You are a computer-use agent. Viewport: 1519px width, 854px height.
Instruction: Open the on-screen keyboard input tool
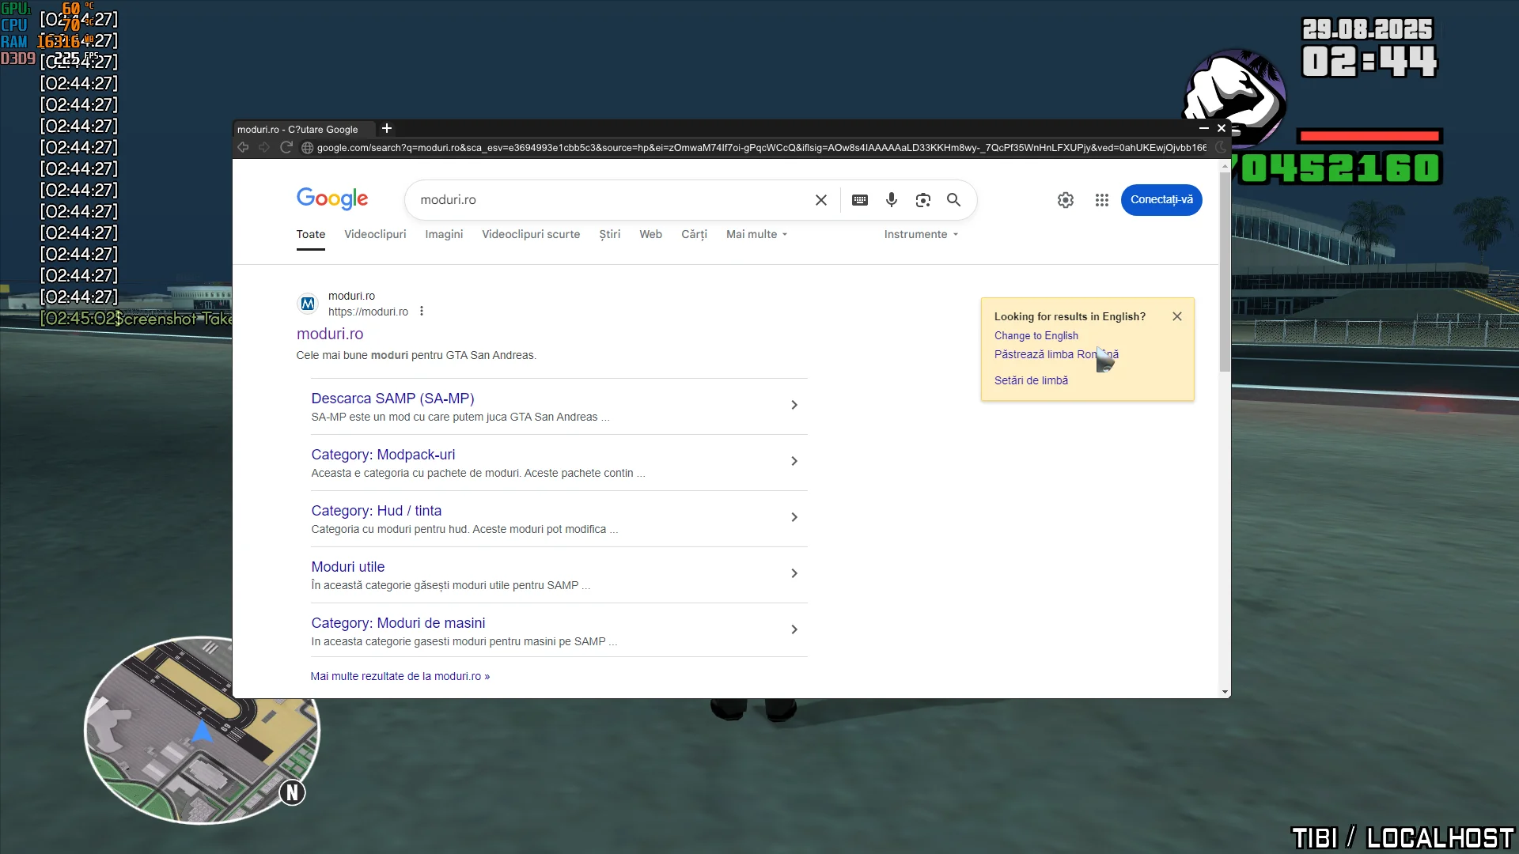pos(860,200)
